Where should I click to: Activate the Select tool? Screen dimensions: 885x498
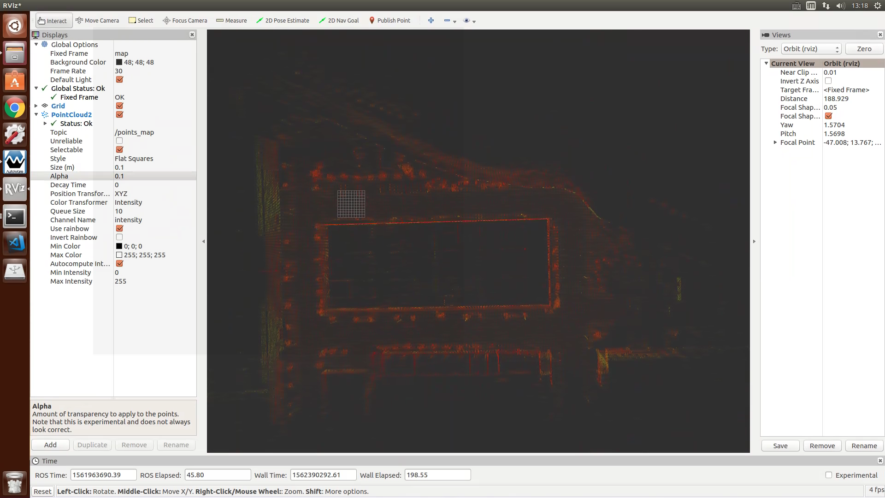click(x=141, y=21)
